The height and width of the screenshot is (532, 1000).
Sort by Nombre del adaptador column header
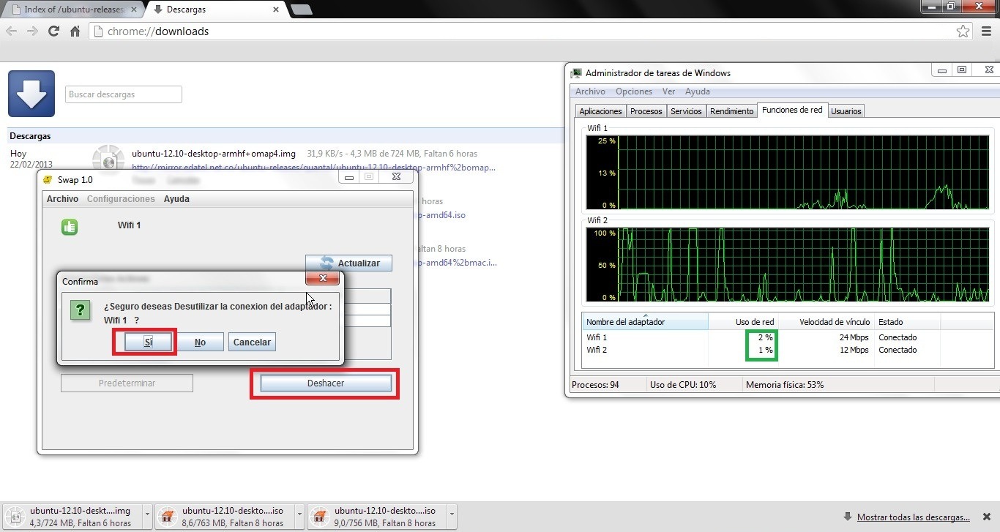(x=645, y=321)
